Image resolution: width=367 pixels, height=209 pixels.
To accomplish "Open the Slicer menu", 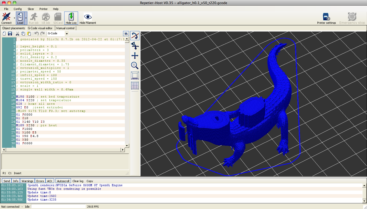I will point(31,9).
